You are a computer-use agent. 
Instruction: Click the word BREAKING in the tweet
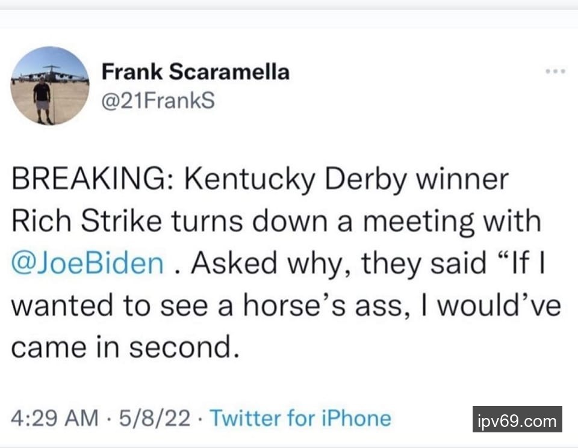pyautogui.click(x=93, y=180)
